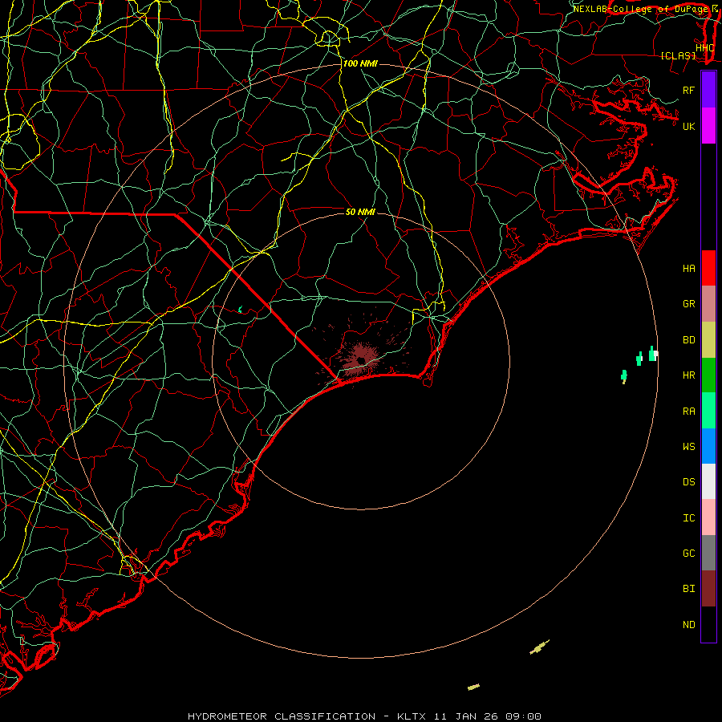Click the BI legend label

(x=688, y=589)
